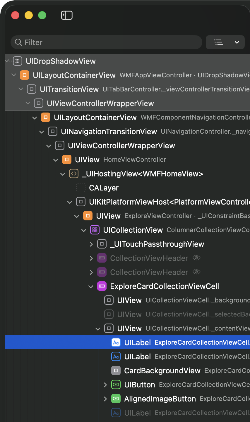
Task: Select the CALayer row
Action: [x=127, y=188]
